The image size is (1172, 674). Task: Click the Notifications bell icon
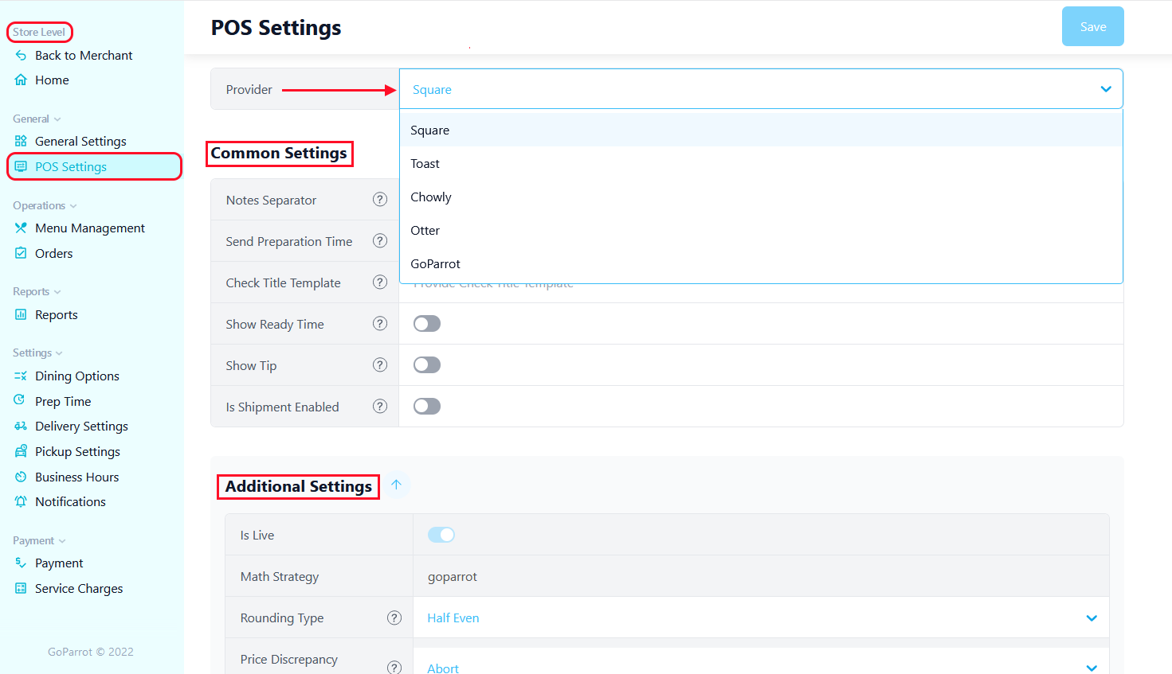[x=21, y=501]
